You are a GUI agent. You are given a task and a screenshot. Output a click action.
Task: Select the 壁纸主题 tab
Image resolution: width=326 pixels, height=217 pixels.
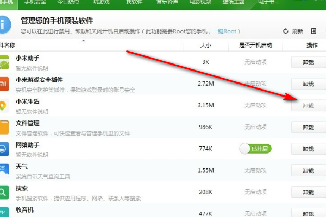coord(234,2)
